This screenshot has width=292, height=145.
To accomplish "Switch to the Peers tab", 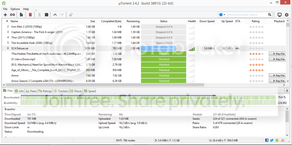I will pyautogui.click(x=31, y=91).
